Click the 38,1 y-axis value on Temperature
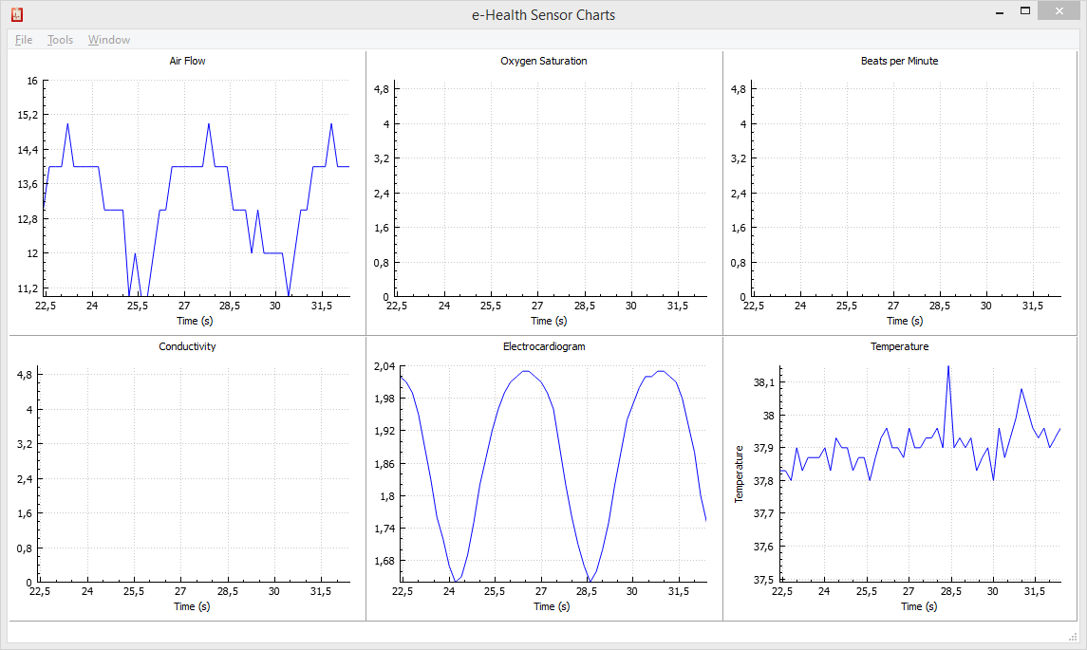 (x=764, y=382)
